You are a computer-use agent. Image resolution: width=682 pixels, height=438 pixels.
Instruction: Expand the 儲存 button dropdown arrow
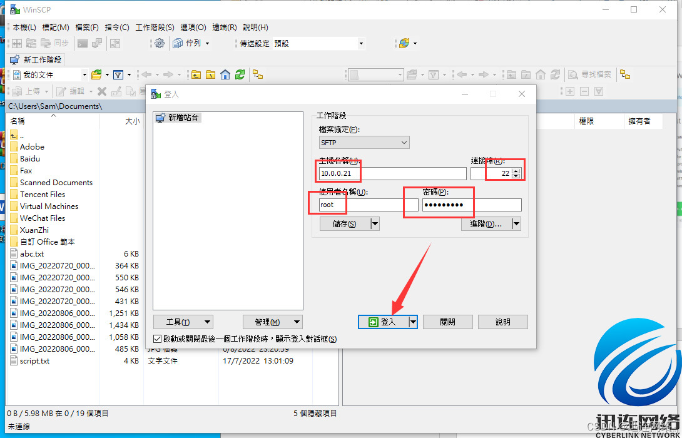pos(375,224)
